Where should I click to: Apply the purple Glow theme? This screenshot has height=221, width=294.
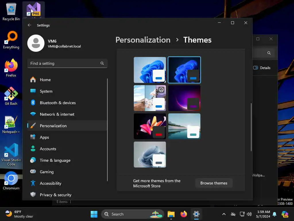(184, 98)
